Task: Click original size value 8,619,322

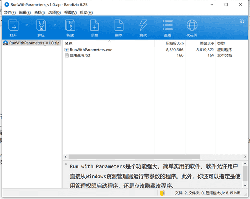Action: tap(205, 50)
